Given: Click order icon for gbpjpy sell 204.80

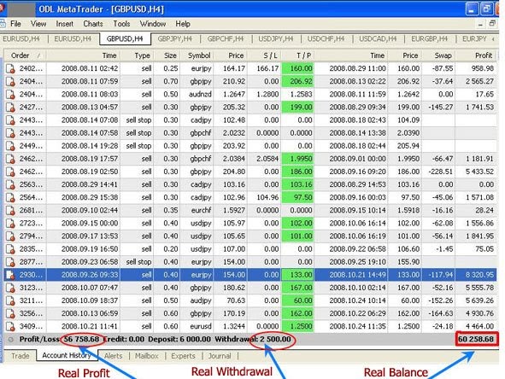Looking at the screenshot, I should click(x=10, y=172).
